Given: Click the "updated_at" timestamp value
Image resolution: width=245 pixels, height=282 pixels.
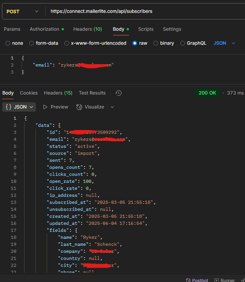Looking at the screenshot, I should click(115, 223).
